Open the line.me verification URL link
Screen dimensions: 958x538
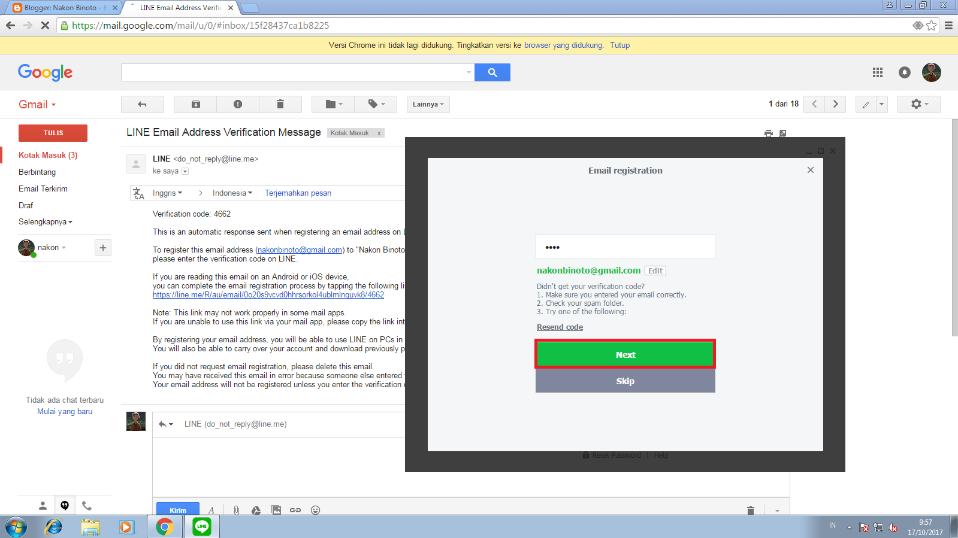tap(268, 295)
